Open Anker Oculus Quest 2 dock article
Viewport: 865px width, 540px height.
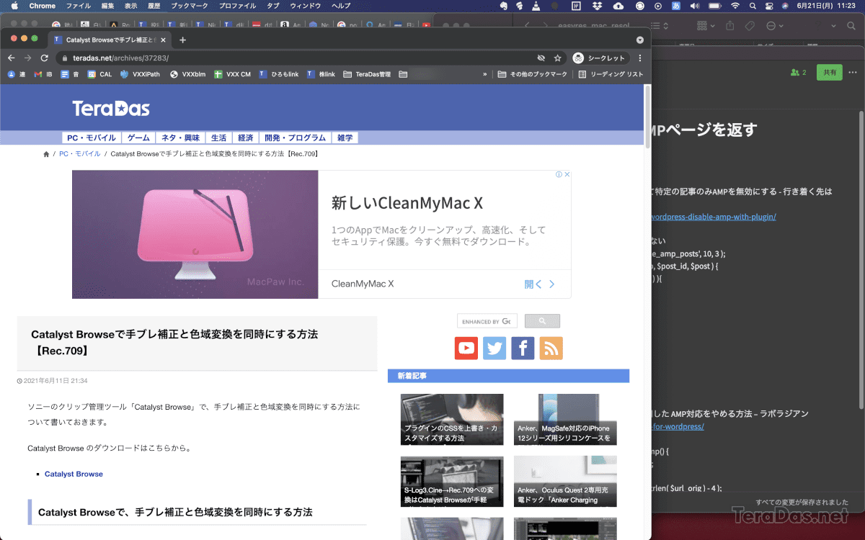coord(565,482)
